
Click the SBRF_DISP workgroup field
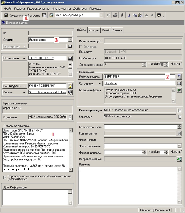(140, 77)
